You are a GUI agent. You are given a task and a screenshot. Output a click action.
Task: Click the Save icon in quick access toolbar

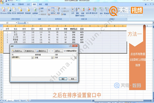(x=6, y=1)
